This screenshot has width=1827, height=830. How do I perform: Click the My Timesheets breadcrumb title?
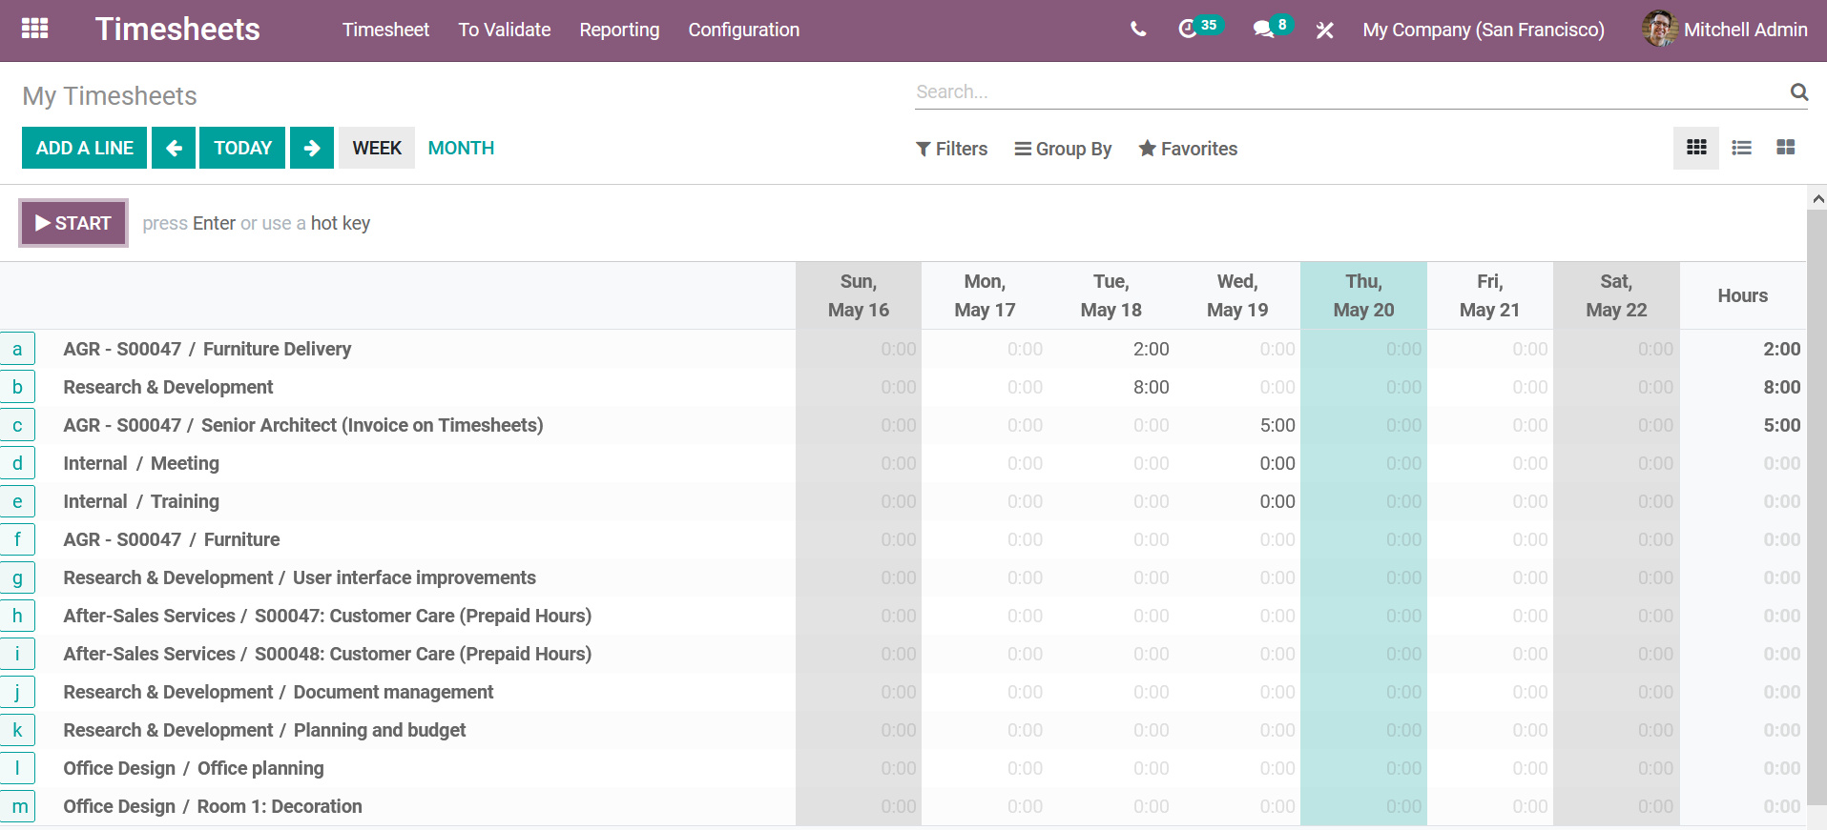tap(110, 96)
